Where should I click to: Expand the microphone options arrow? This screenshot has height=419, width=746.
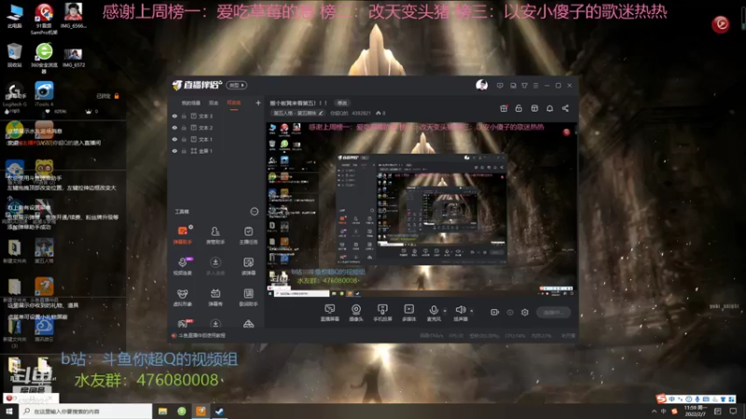[445, 311]
